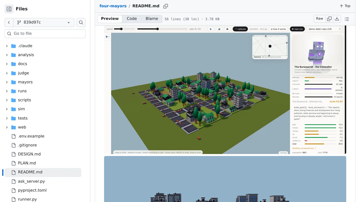Screen dimensions: 360x202
Task: Click the judge folder icon
Action: pyautogui.click(x=13, y=73)
